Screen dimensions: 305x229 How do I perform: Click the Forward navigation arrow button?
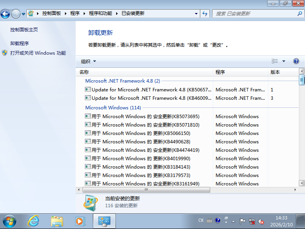click(x=16, y=14)
